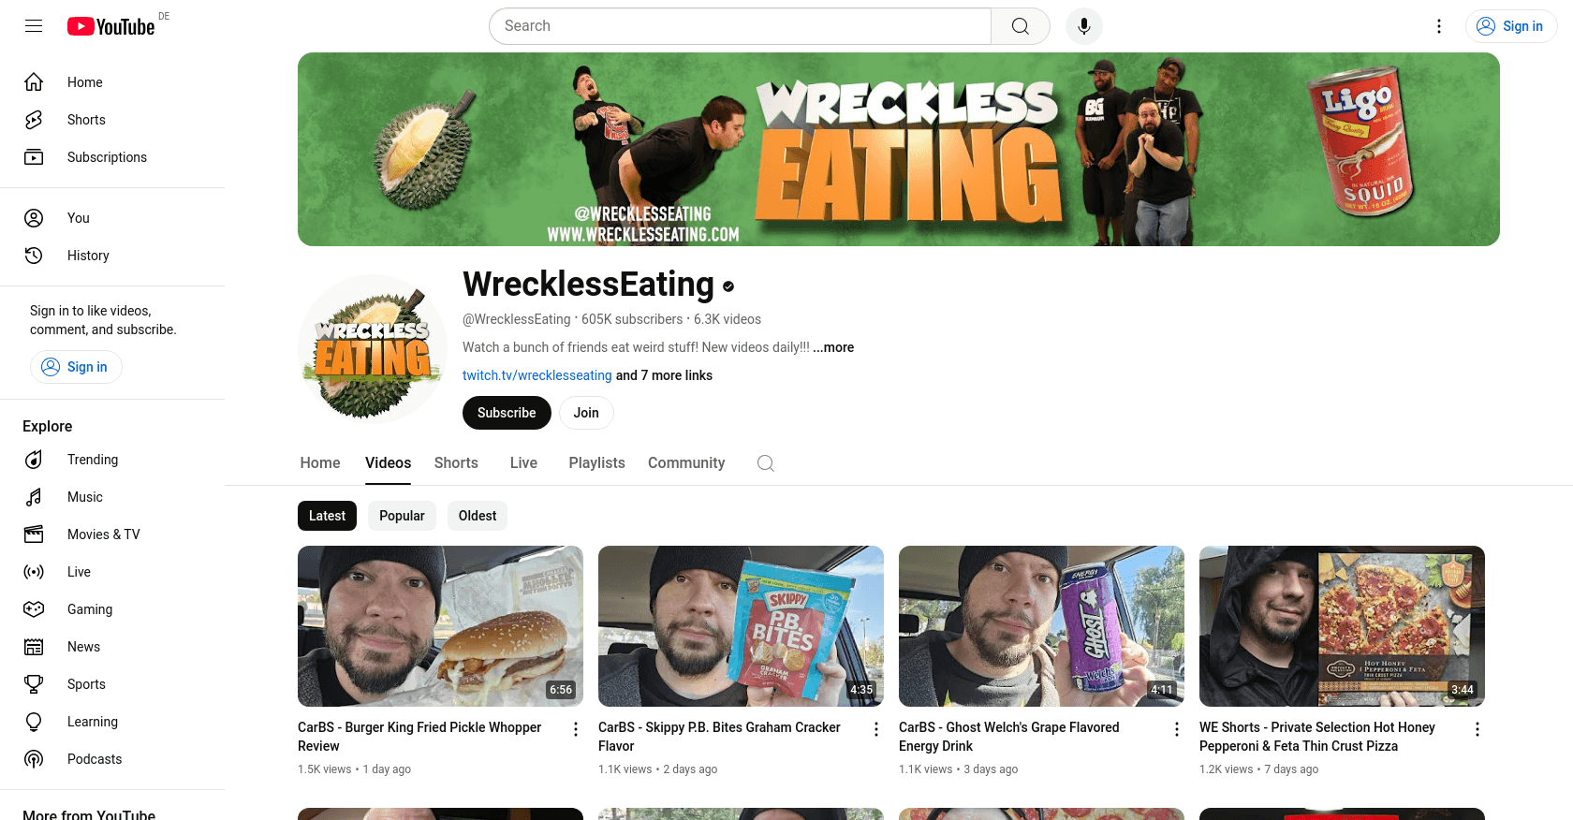Click the YouTube logo
The width and height of the screenshot is (1573, 820).
pos(111,26)
